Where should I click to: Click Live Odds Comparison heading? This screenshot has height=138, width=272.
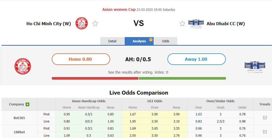point(139,93)
